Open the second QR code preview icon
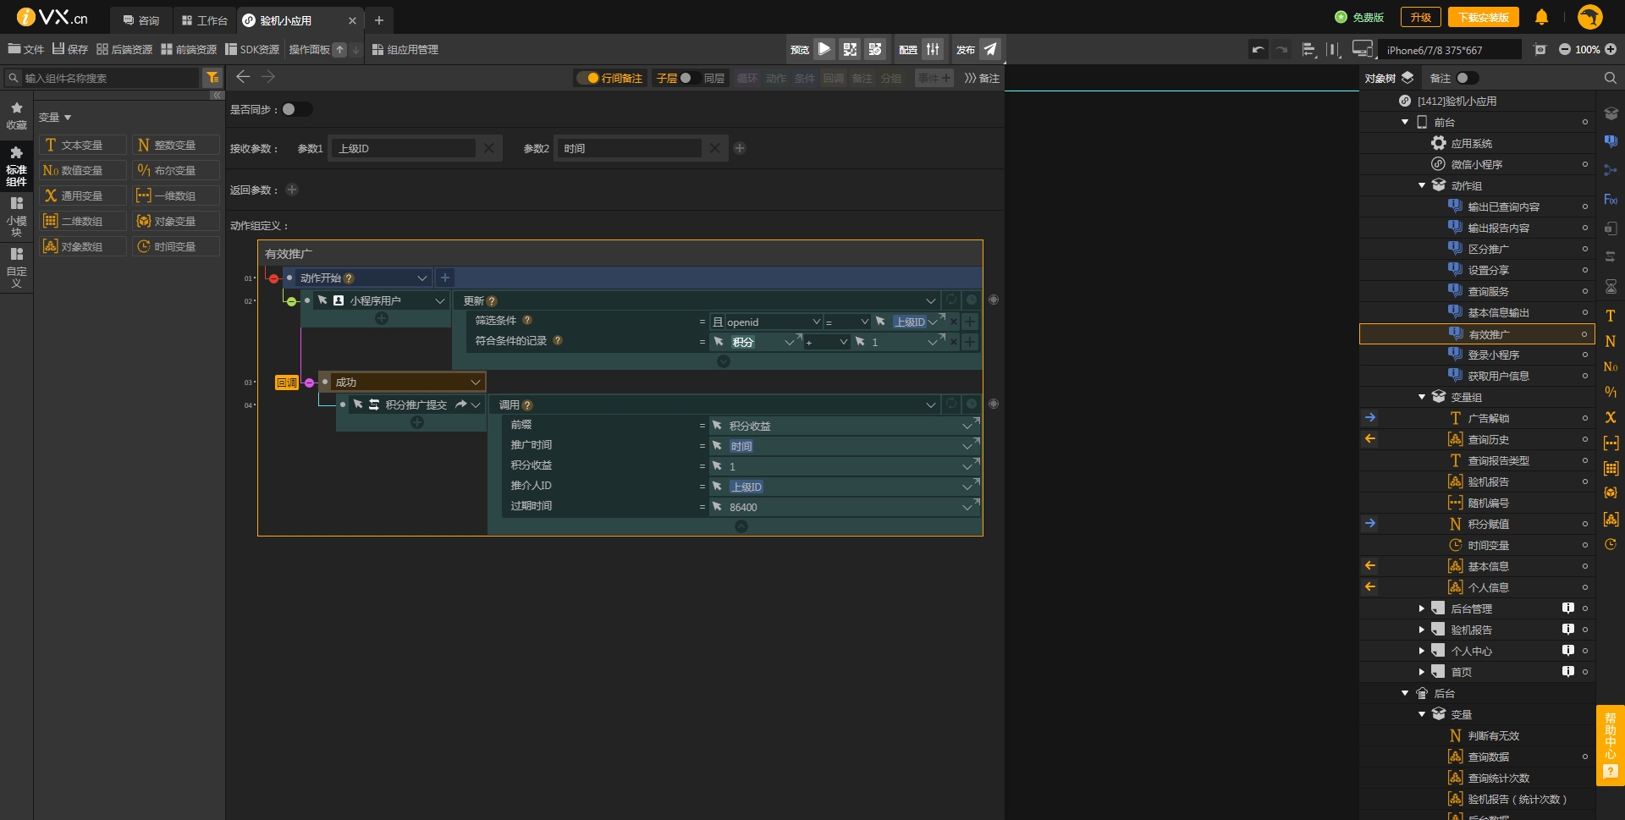 pos(875,49)
